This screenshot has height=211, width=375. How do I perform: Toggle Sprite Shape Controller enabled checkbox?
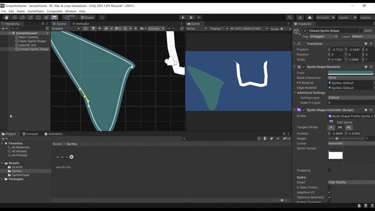coord(304,110)
